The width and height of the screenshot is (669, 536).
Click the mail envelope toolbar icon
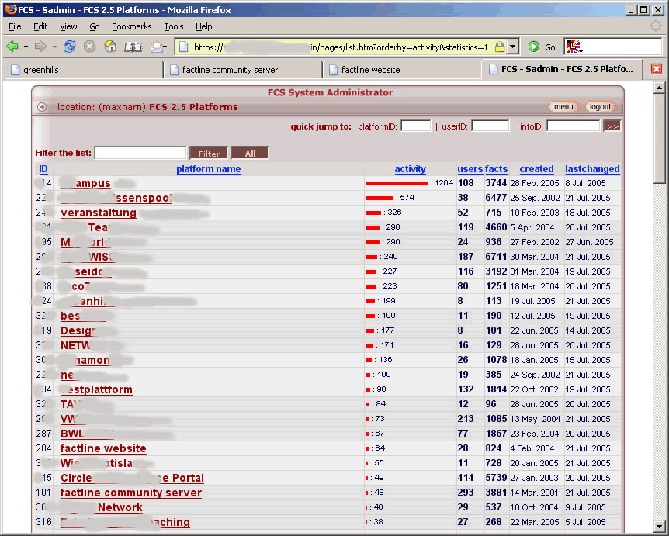(157, 47)
